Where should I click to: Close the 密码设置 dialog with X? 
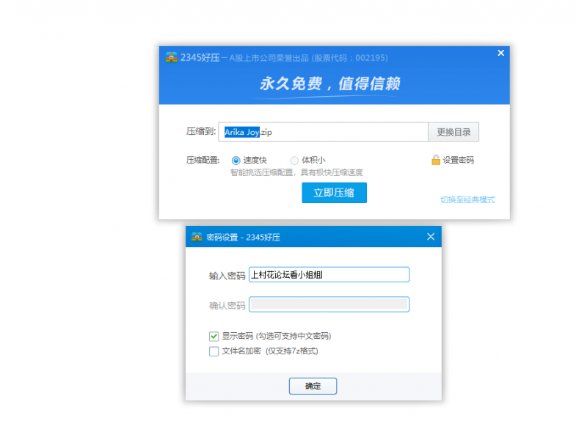431,236
